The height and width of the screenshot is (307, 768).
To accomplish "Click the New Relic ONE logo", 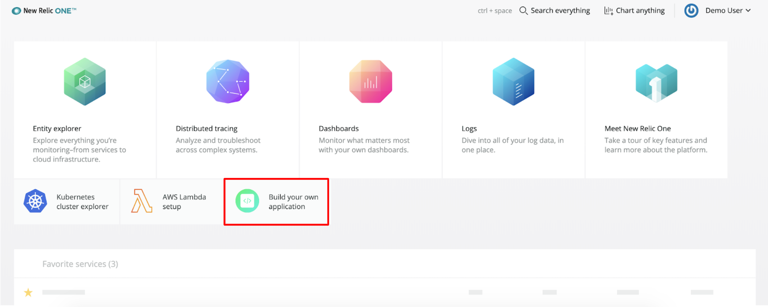I will click(x=44, y=11).
